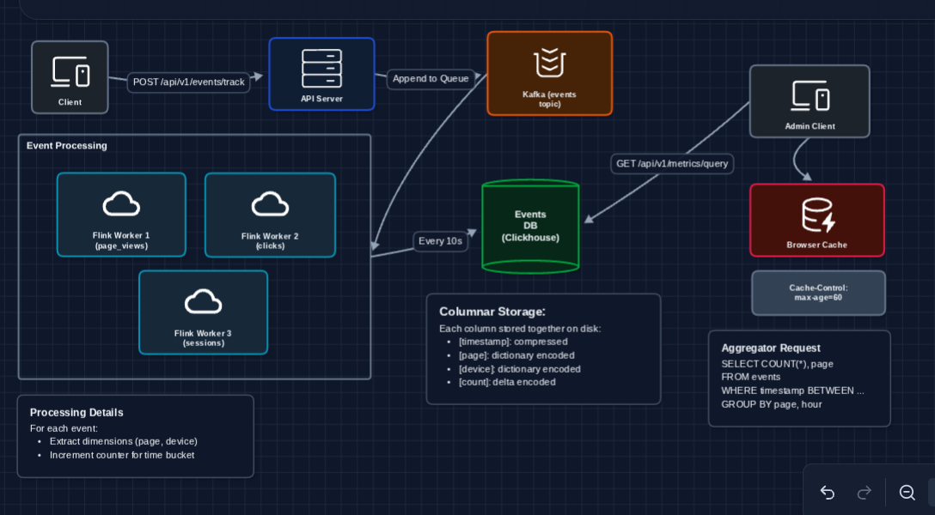This screenshot has width=935, height=515.
Task: Click the Every 10s edge label
Action: pyautogui.click(x=440, y=241)
